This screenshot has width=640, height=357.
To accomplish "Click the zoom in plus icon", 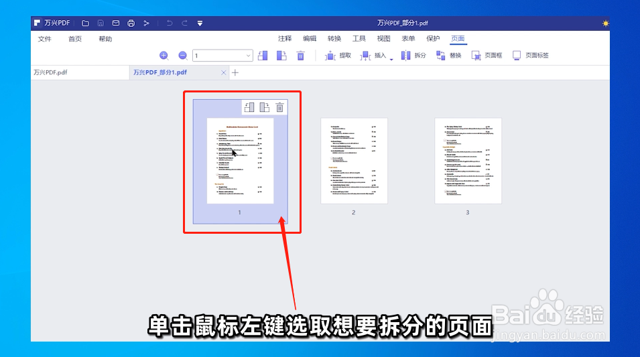I will tap(164, 56).
